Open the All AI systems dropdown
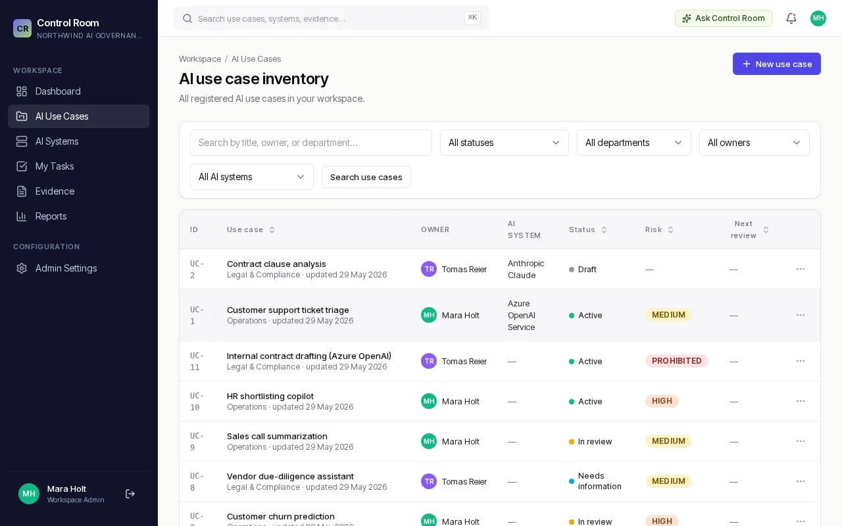842x526 pixels. coord(252,177)
